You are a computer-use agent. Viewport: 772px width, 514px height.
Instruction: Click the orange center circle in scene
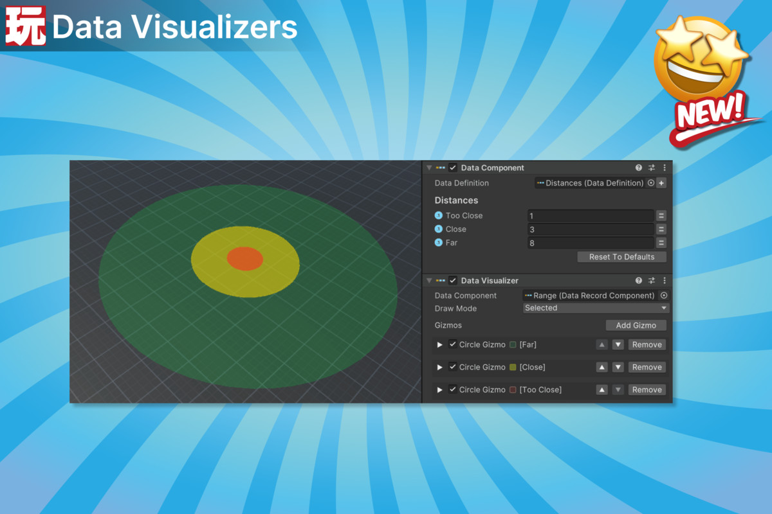point(245,259)
